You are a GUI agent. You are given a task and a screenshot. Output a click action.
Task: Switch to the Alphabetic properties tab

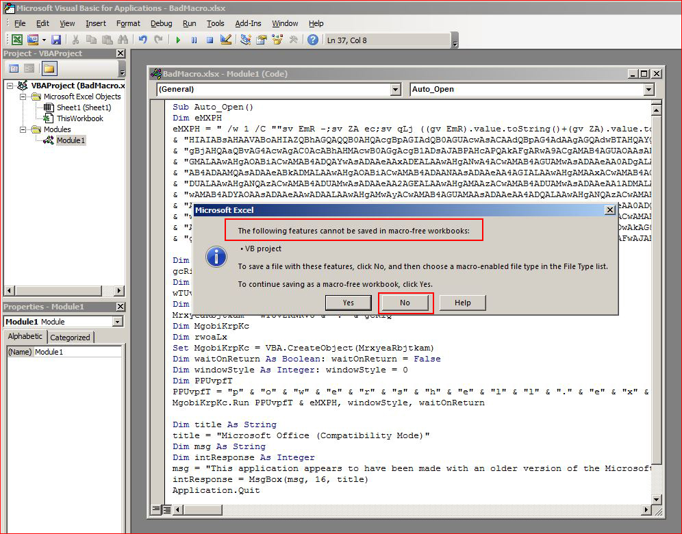tap(25, 337)
